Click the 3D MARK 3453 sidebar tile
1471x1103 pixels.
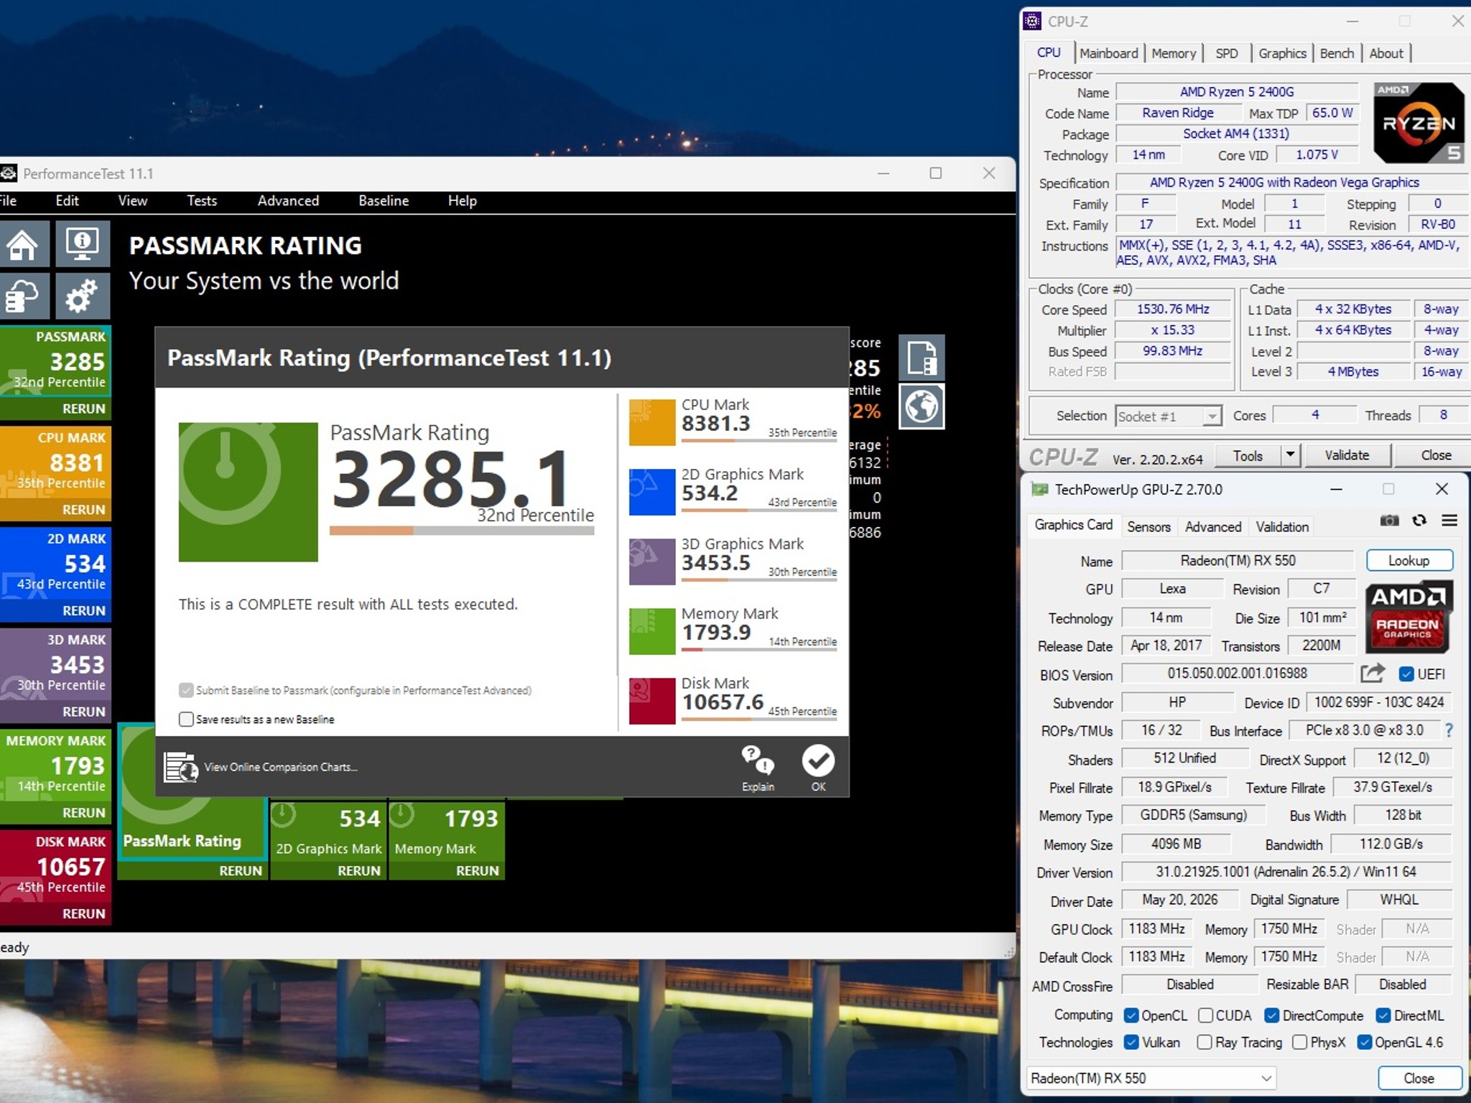[x=55, y=664]
